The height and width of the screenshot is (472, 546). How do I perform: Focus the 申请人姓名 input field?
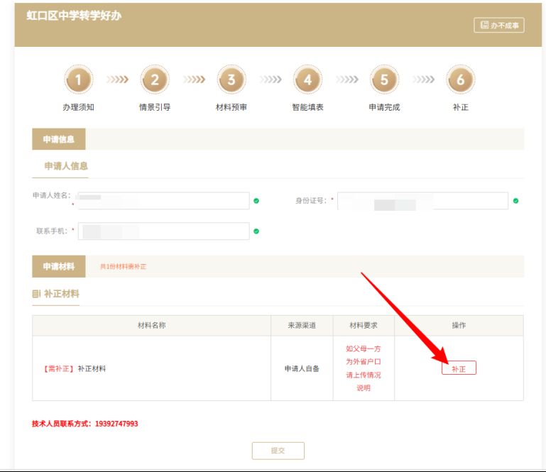(164, 200)
